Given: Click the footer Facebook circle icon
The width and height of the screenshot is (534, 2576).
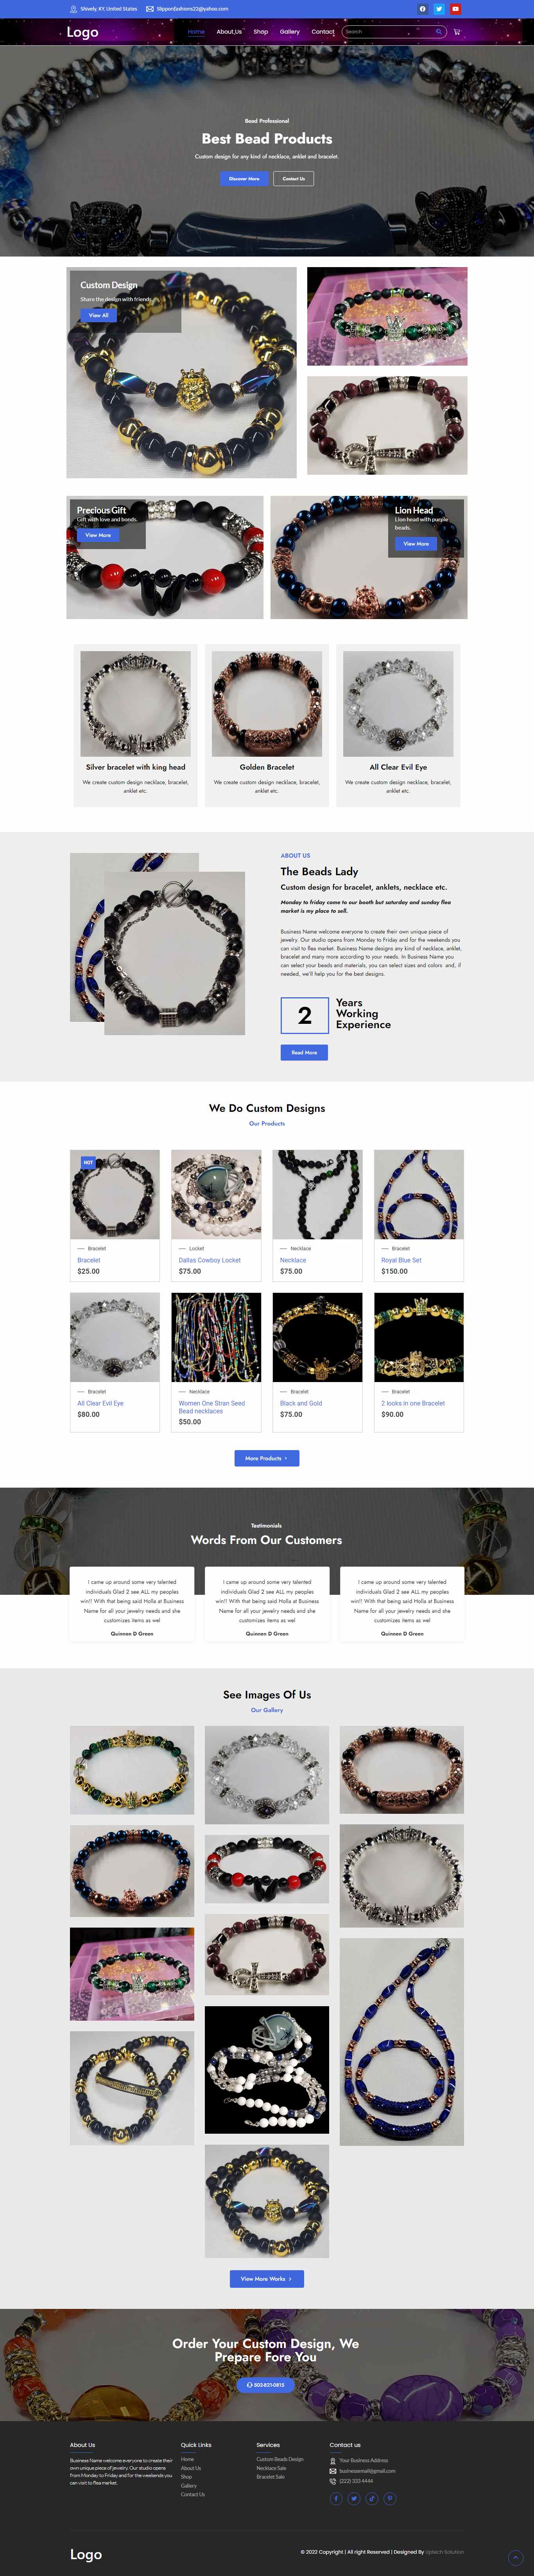Looking at the screenshot, I should tap(336, 2498).
